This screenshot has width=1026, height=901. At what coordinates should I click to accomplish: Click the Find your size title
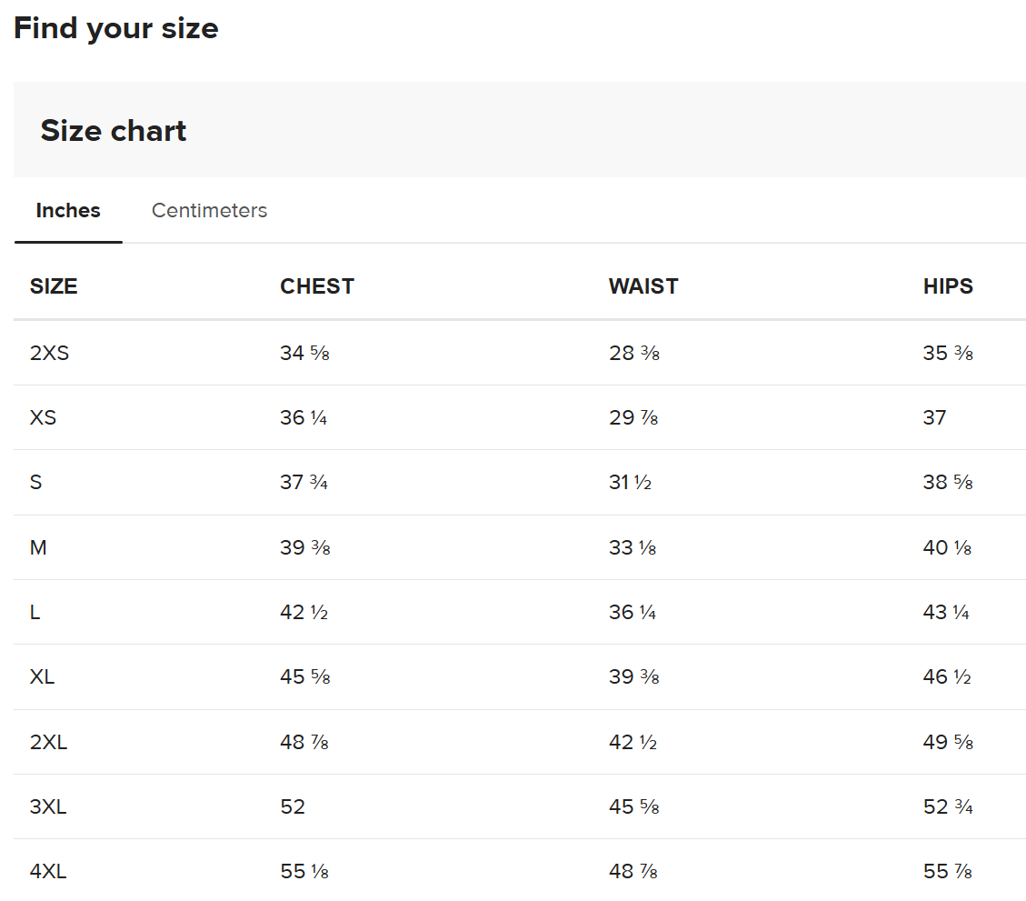[x=115, y=28]
